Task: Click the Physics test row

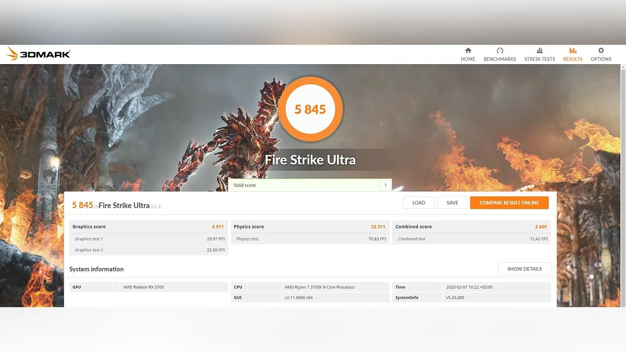Action: [x=310, y=239]
